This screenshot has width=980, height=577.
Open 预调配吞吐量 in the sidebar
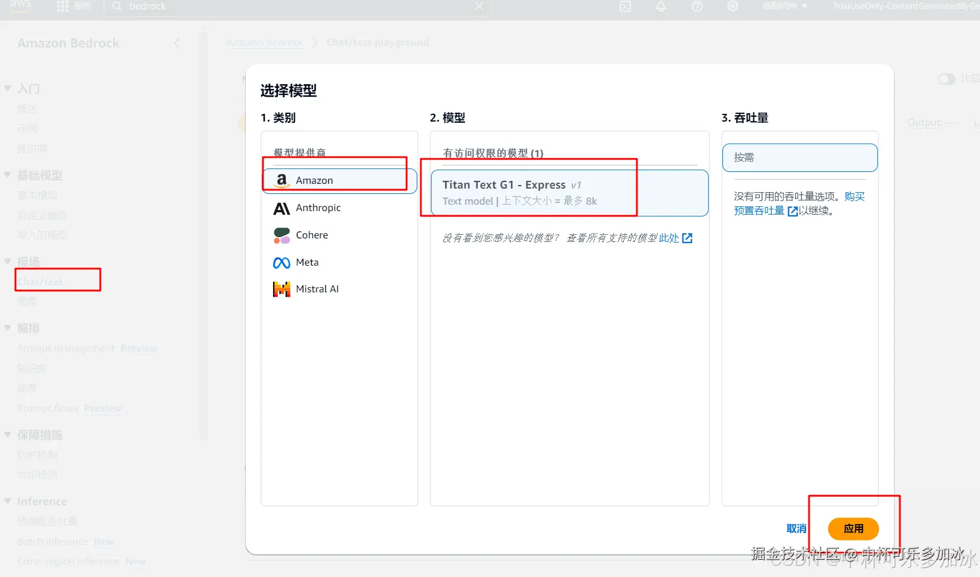coord(47,521)
